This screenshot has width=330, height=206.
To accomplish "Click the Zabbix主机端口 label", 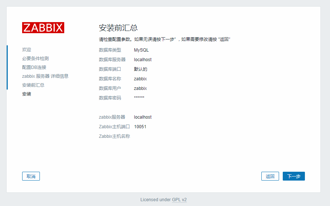I will tap(114, 127).
